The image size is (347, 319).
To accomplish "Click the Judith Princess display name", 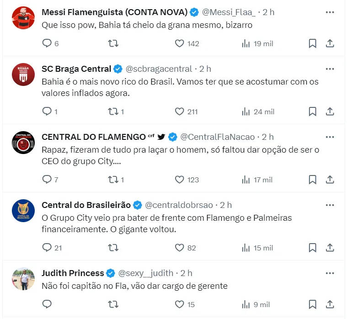I will tap(73, 273).
